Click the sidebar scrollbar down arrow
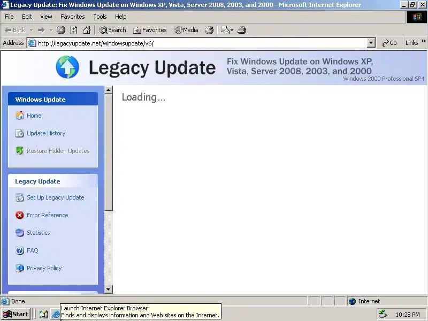The height and width of the screenshot is (321, 428). (x=109, y=289)
